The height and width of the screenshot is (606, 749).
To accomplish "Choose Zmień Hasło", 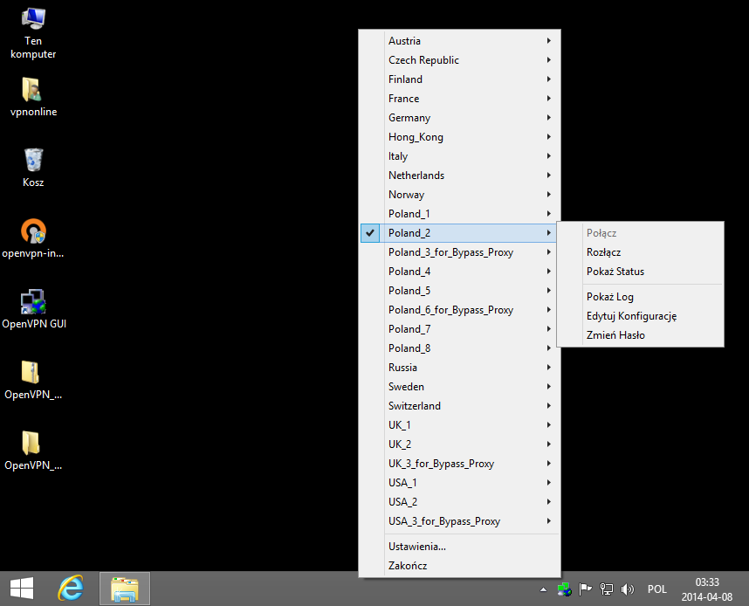I will coord(640,335).
